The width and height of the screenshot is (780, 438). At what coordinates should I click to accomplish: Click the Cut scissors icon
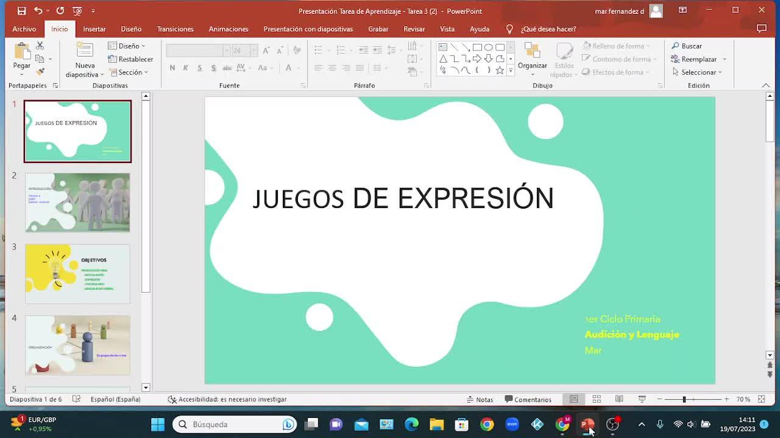(40, 46)
